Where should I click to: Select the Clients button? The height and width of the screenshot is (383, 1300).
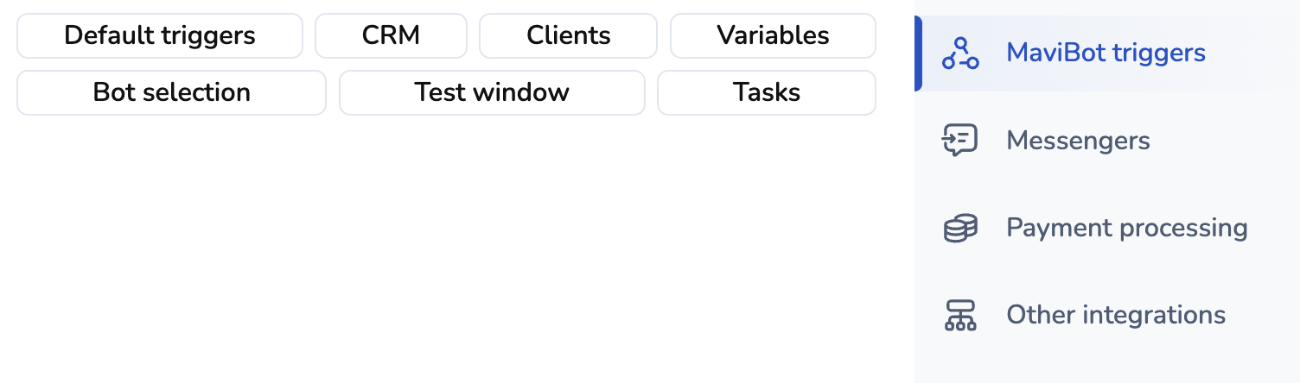pos(568,35)
